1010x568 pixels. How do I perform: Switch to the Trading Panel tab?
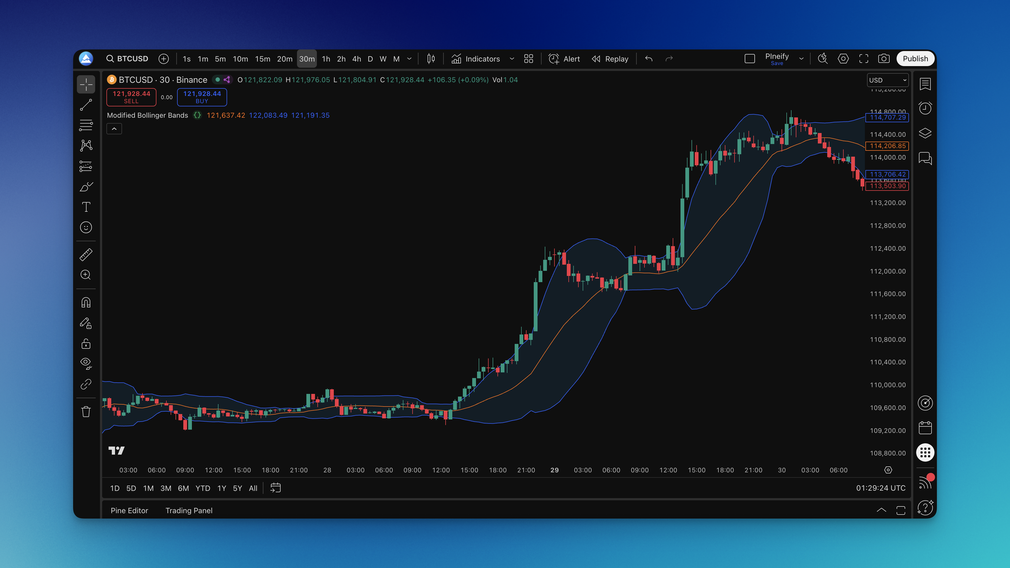(x=189, y=511)
